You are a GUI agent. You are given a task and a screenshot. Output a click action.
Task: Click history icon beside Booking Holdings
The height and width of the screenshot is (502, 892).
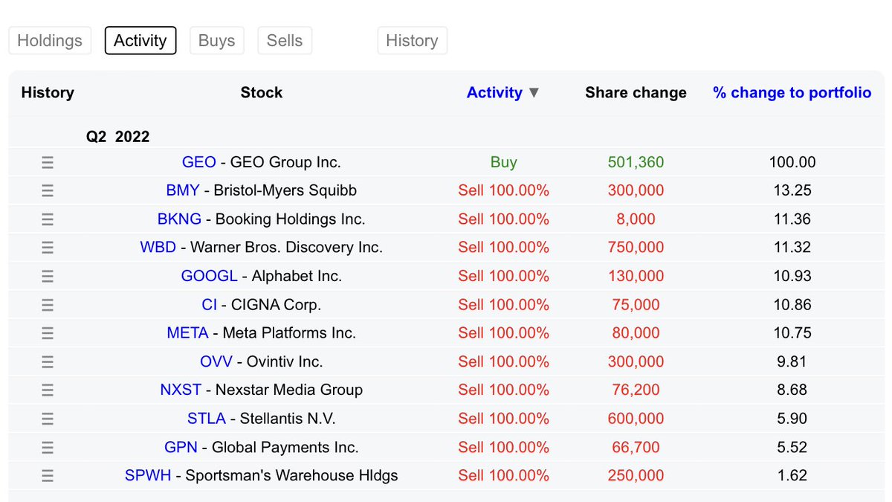(48, 219)
